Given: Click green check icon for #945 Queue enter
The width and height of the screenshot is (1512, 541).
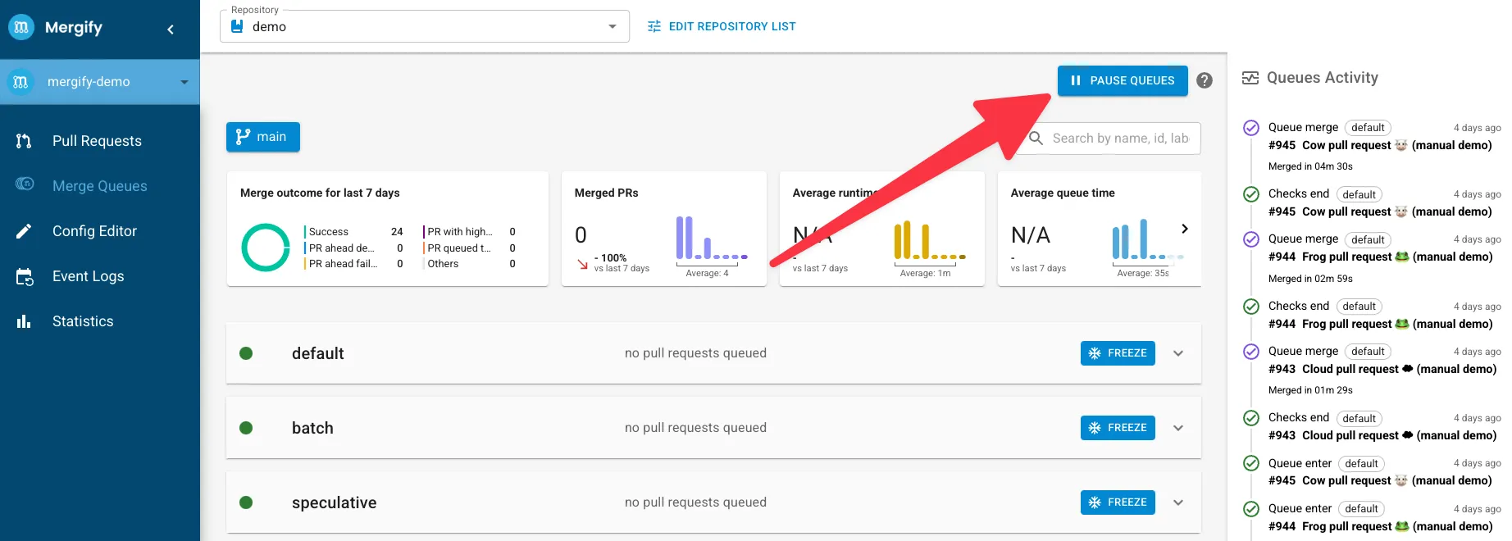Looking at the screenshot, I should click(1251, 463).
